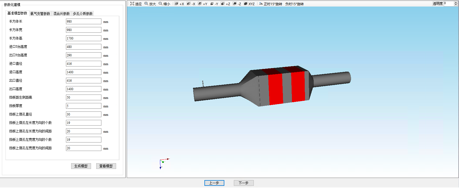Click 挡板上微孔在宽度方向的个数 input field
This screenshot has width=459, height=188.
[x=84, y=140]
